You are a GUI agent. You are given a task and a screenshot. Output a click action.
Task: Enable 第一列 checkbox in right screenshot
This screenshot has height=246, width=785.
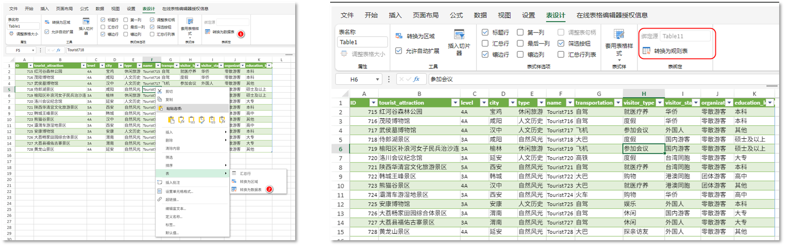point(520,32)
